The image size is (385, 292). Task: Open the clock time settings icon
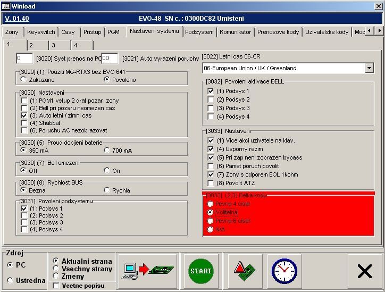[x=284, y=271]
